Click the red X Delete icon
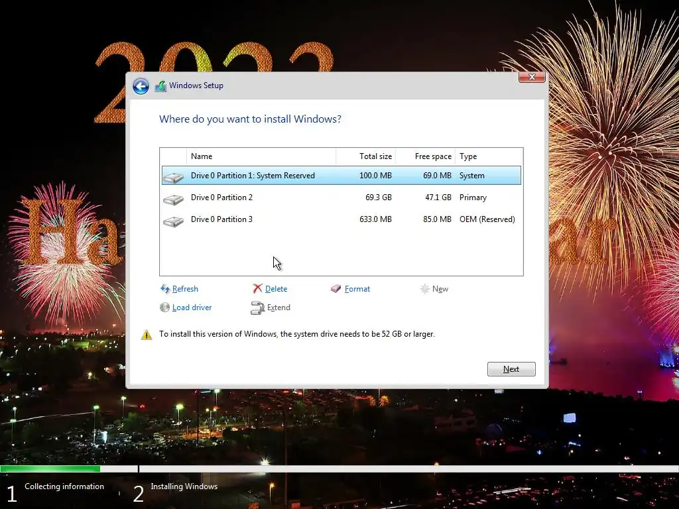679x509 pixels. [x=258, y=289]
